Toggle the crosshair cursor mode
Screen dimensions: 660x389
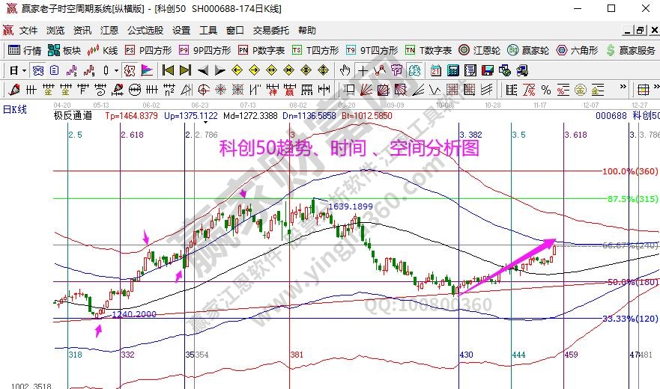click(x=363, y=70)
